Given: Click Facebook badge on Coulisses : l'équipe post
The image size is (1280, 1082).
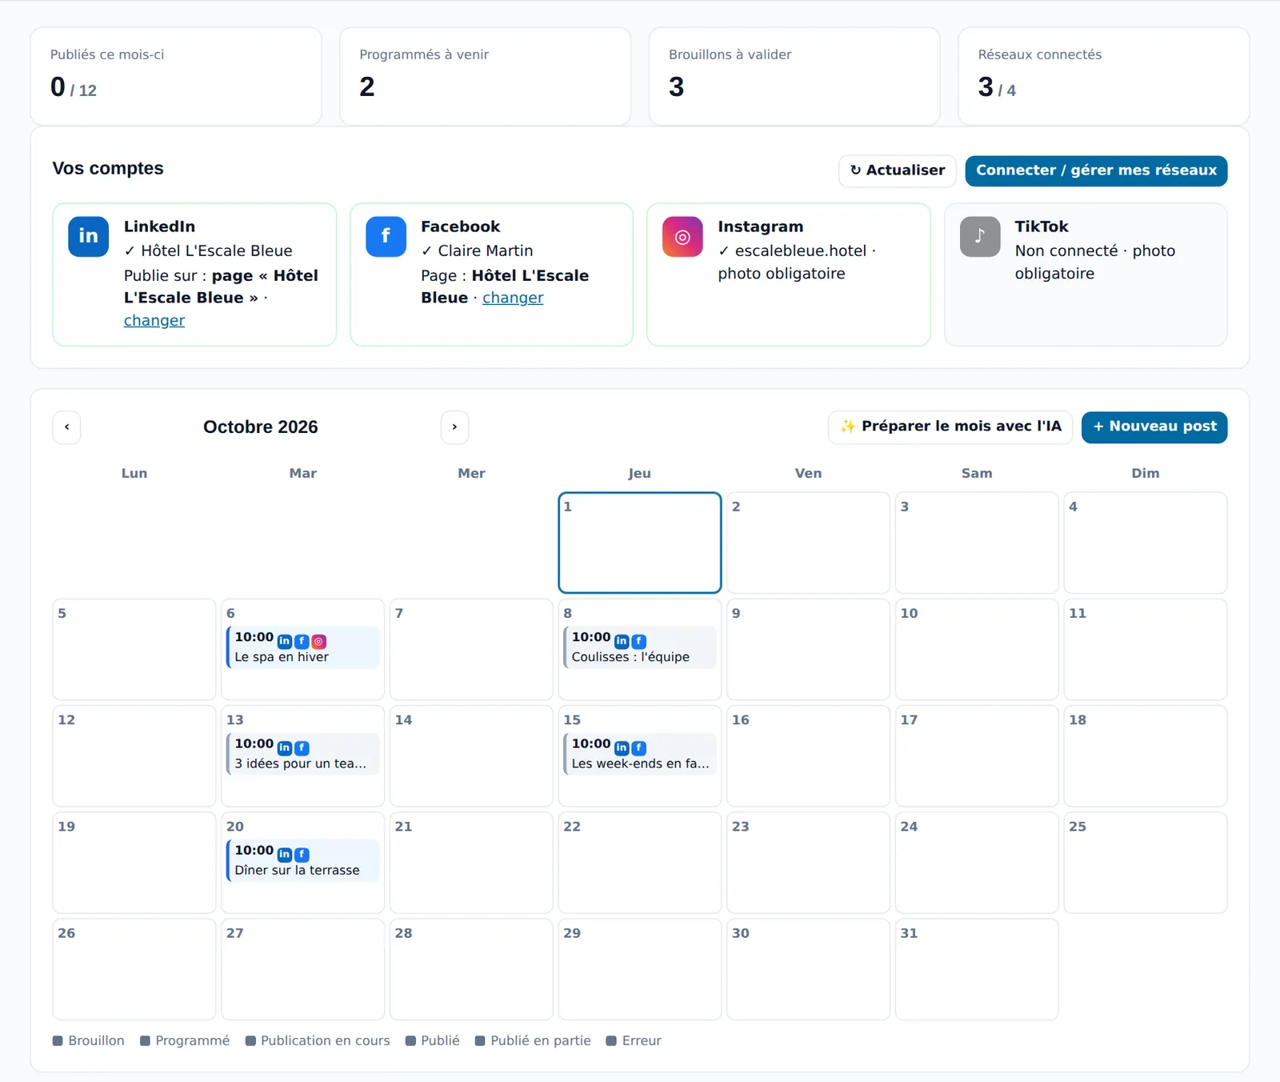Looking at the screenshot, I should tap(638, 641).
